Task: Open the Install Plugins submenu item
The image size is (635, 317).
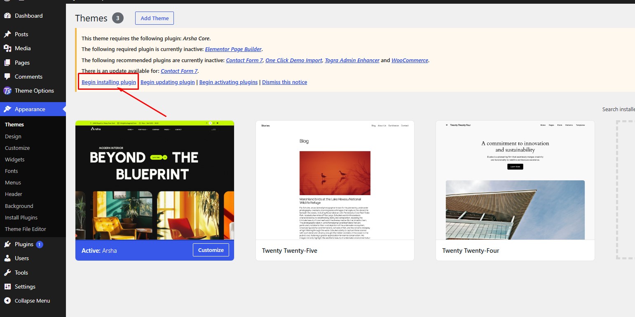Action: click(x=21, y=217)
